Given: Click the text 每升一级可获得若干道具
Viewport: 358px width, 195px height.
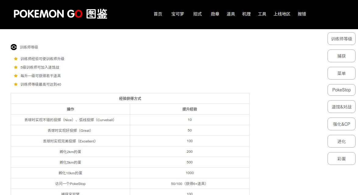Looking at the screenshot, I should click(41, 76).
